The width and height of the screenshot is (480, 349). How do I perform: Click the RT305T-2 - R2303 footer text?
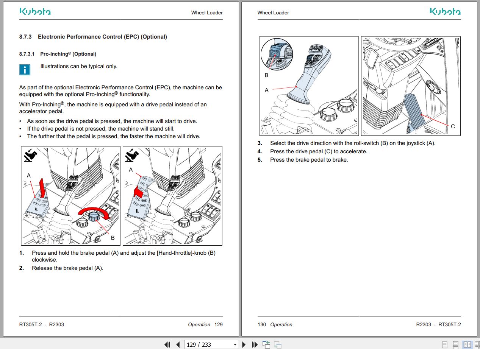tap(41, 324)
